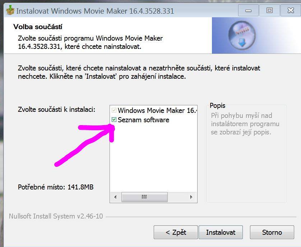Click the Popis description box

(246, 154)
